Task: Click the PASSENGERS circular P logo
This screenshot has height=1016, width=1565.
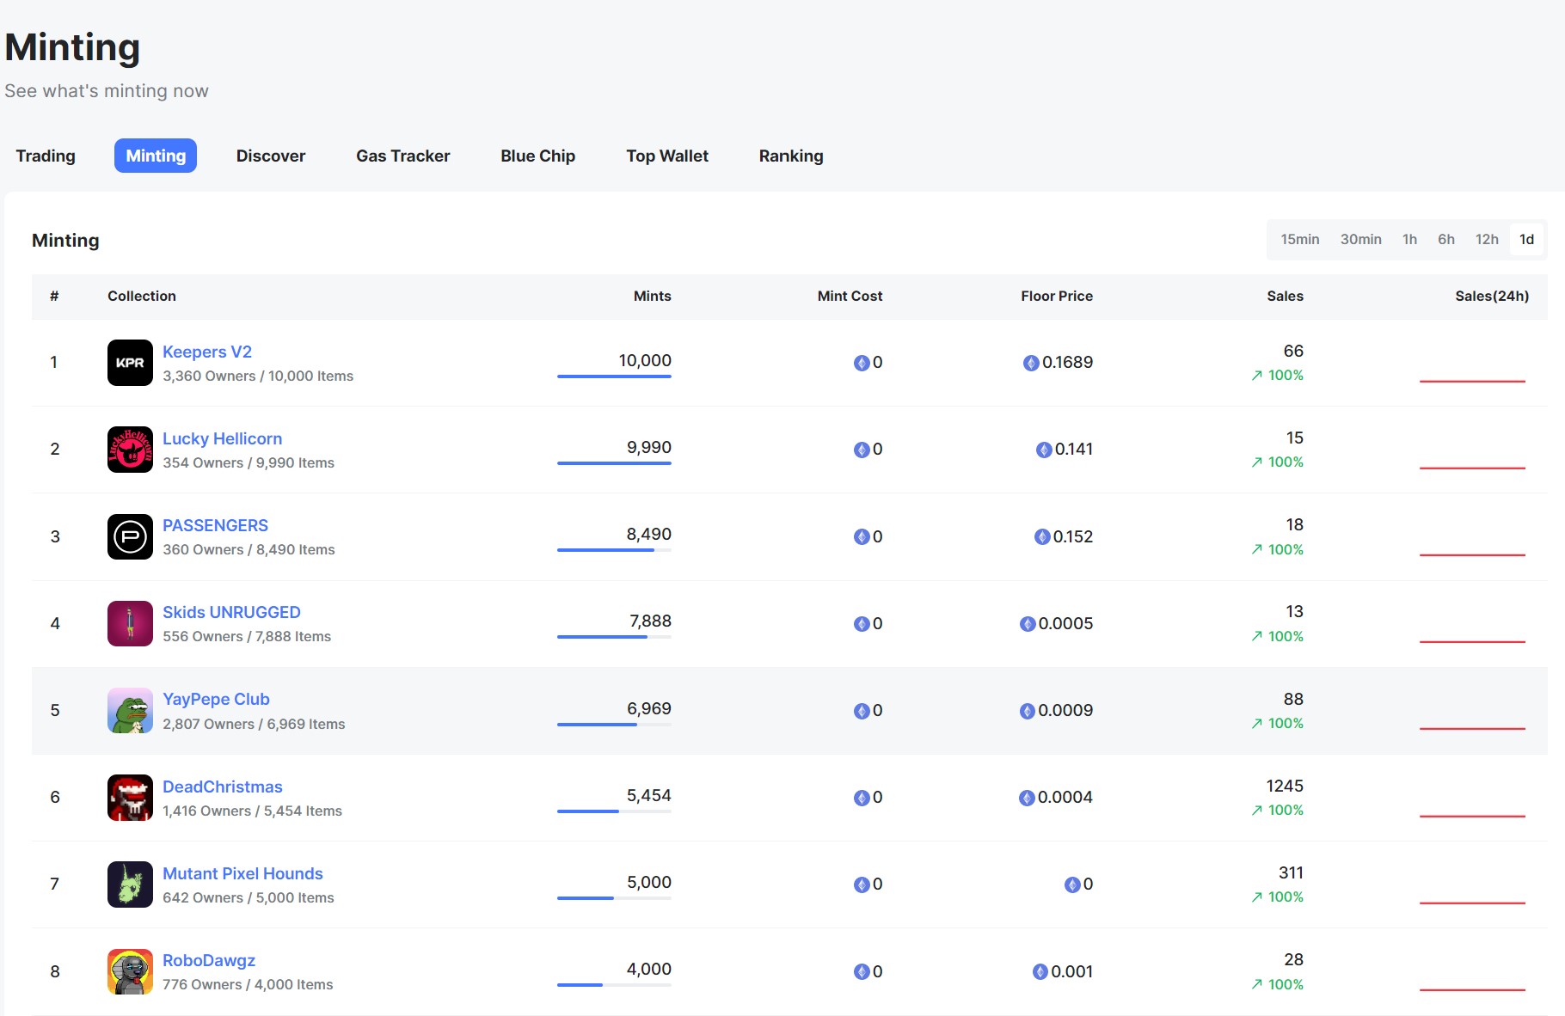Action: point(130,537)
